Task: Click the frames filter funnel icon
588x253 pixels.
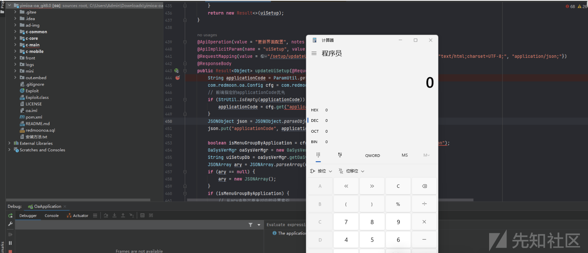Action: point(250,225)
